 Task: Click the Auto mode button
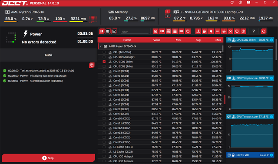48,55
